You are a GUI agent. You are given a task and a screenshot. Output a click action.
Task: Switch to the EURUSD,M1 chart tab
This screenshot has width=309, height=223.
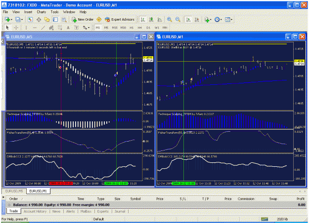[x=38, y=191]
